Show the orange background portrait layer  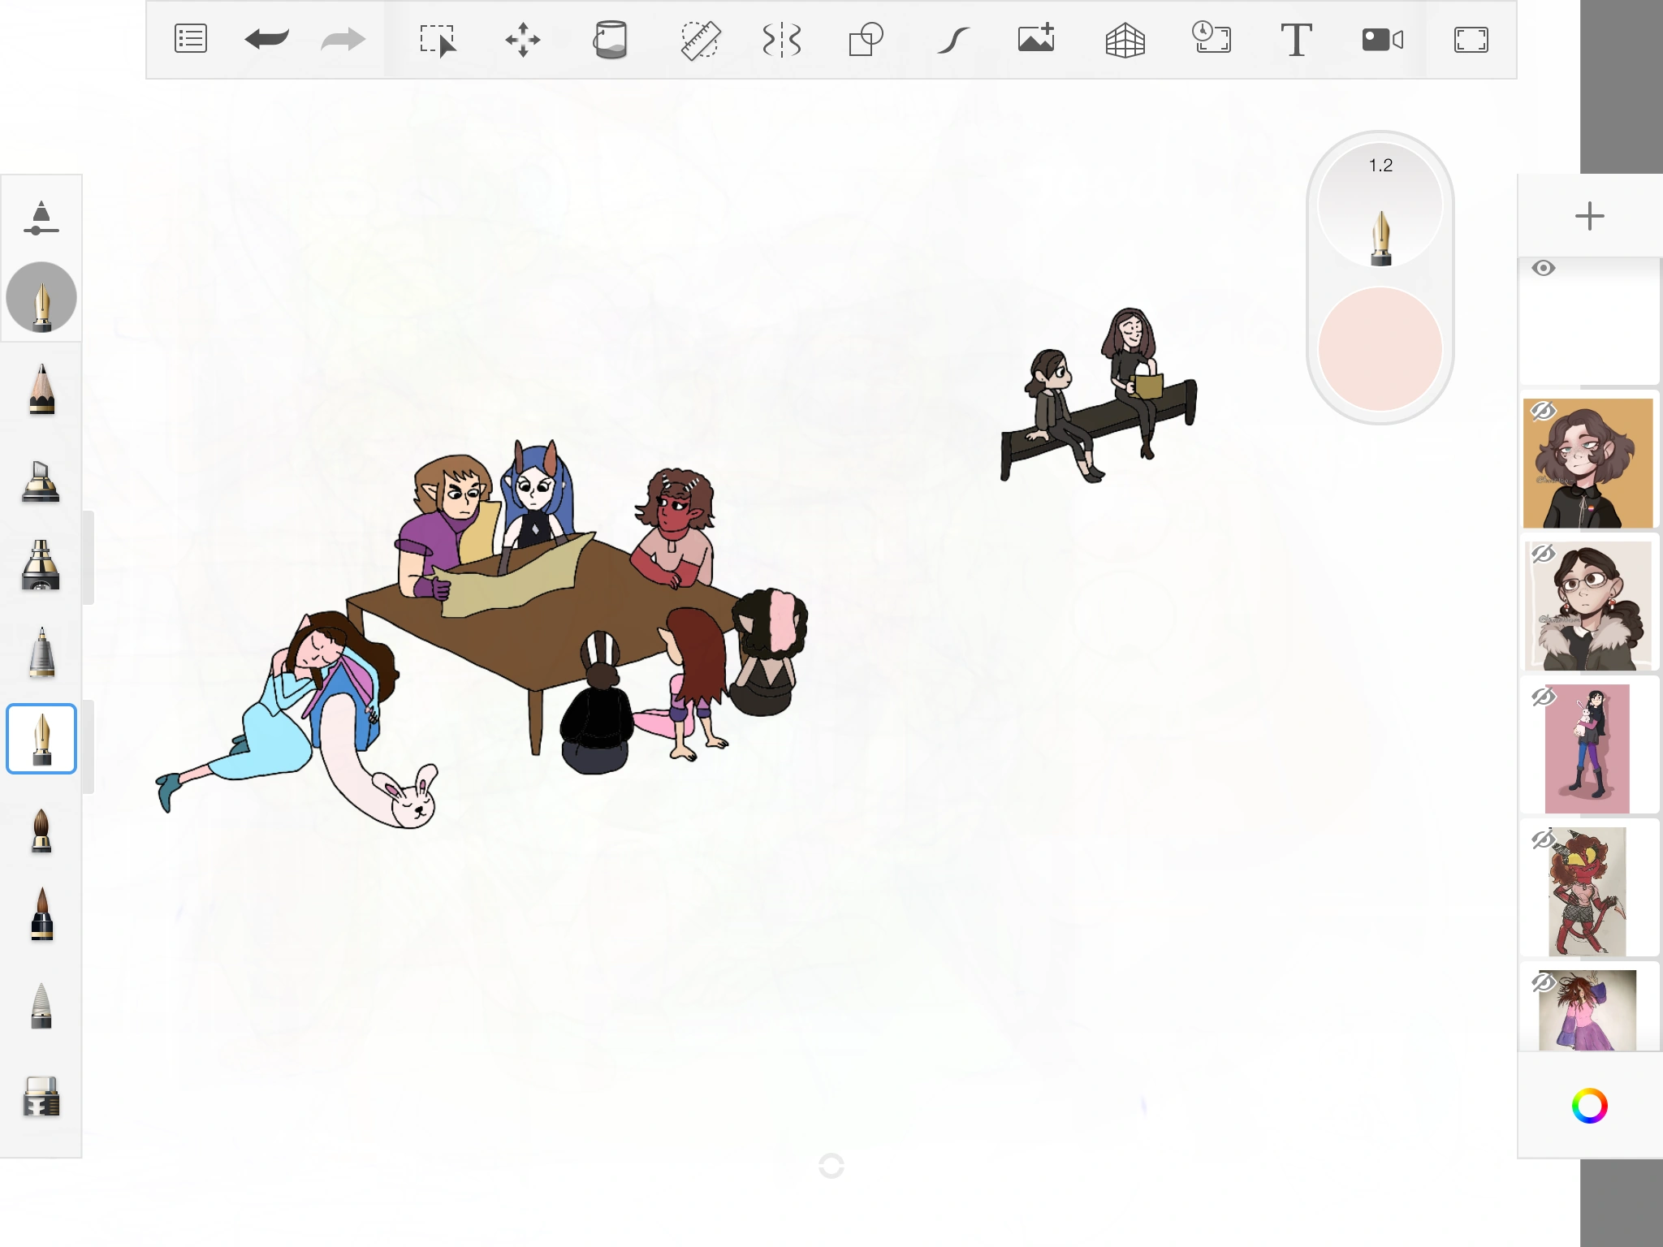coord(1543,412)
